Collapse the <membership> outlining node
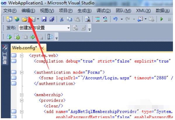 [x=22, y=95]
